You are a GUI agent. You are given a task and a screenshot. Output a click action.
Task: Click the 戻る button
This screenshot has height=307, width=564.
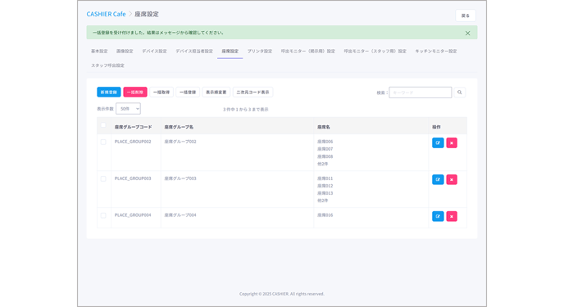click(466, 16)
